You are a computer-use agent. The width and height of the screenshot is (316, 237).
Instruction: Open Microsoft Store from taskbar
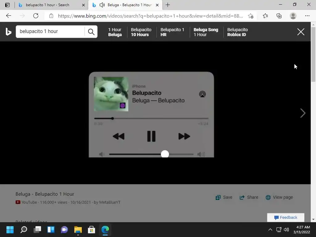[91, 230]
